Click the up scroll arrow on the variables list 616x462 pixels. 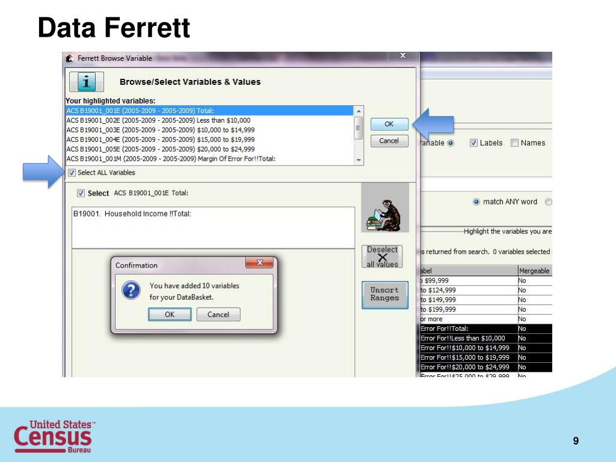[359, 110]
